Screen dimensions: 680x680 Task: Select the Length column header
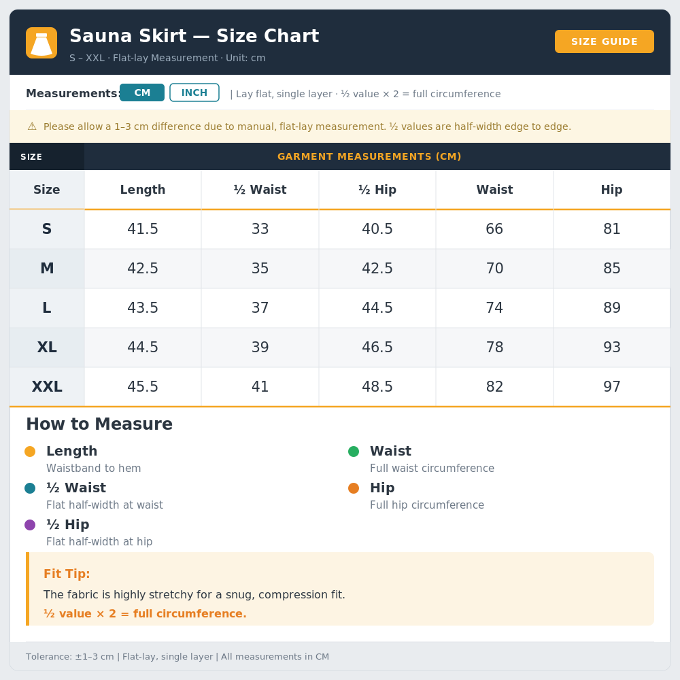(143, 190)
